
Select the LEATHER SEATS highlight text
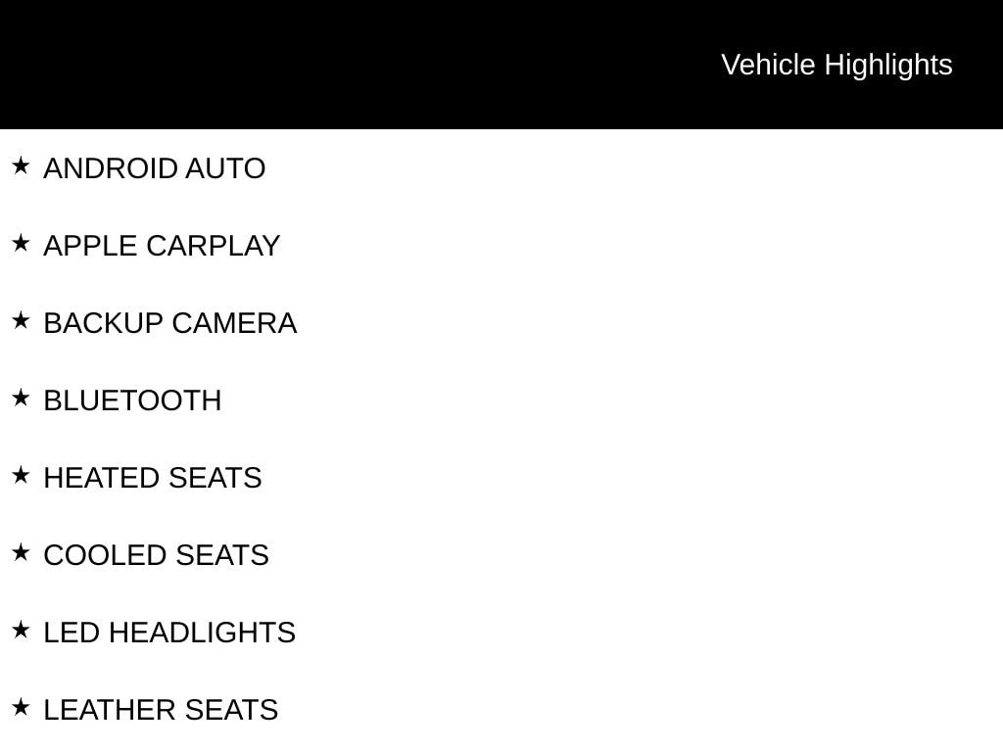tap(161, 711)
